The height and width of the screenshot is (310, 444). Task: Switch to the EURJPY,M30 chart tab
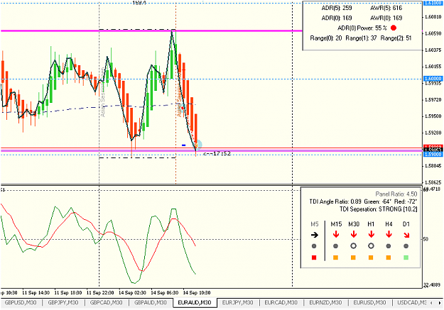(x=237, y=302)
